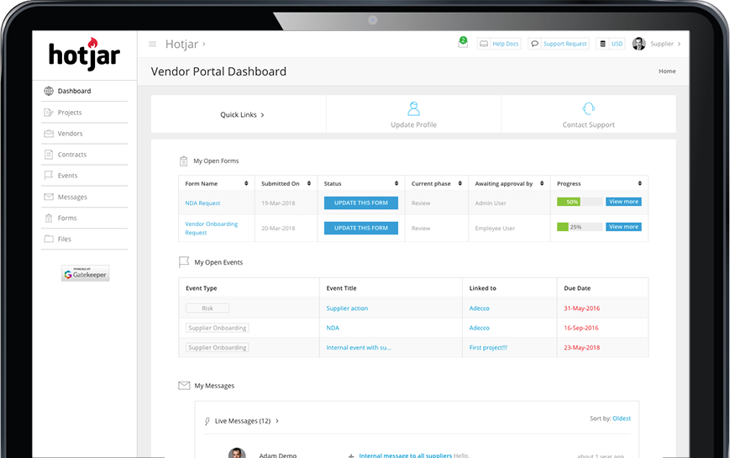Viewport: 730px width, 458px height.
Task: Sort table by Form Name column
Action: [x=246, y=183]
